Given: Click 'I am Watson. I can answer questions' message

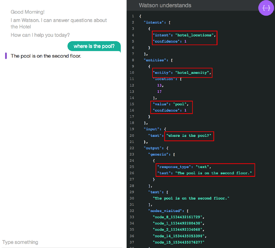Looking at the screenshot, I should click(59, 24).
